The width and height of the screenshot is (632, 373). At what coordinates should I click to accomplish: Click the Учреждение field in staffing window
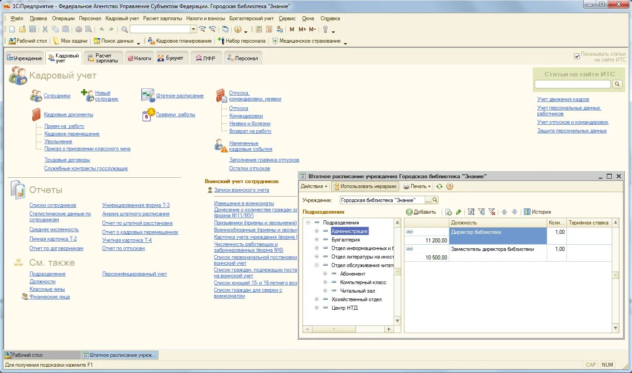pos(382,200)
